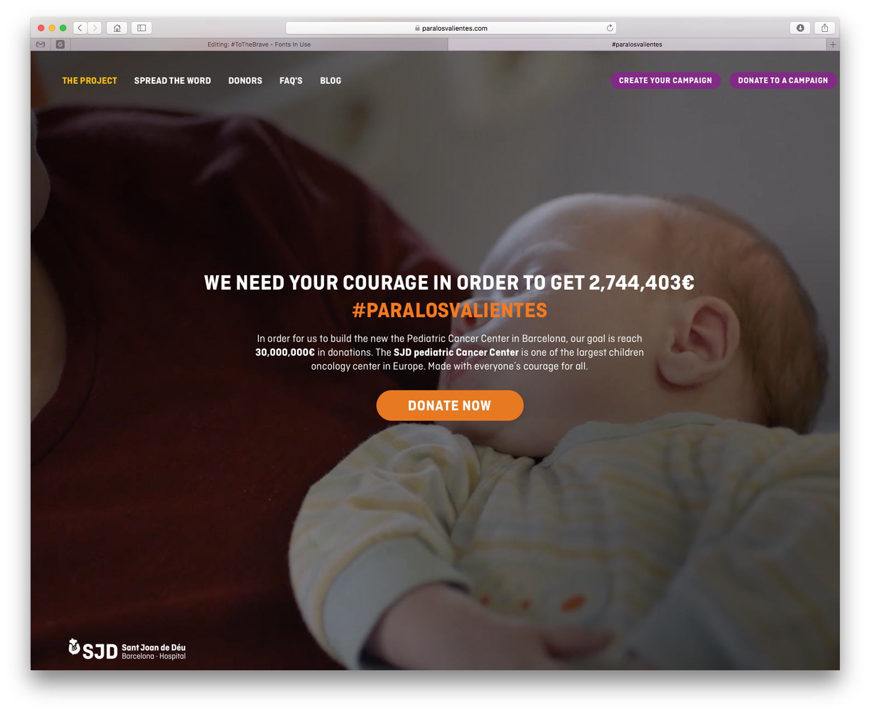The height and width of the screenshot is (713, 870).
Task: Toggle the Safari sidebar icon
Action: [x=141, y=28]
